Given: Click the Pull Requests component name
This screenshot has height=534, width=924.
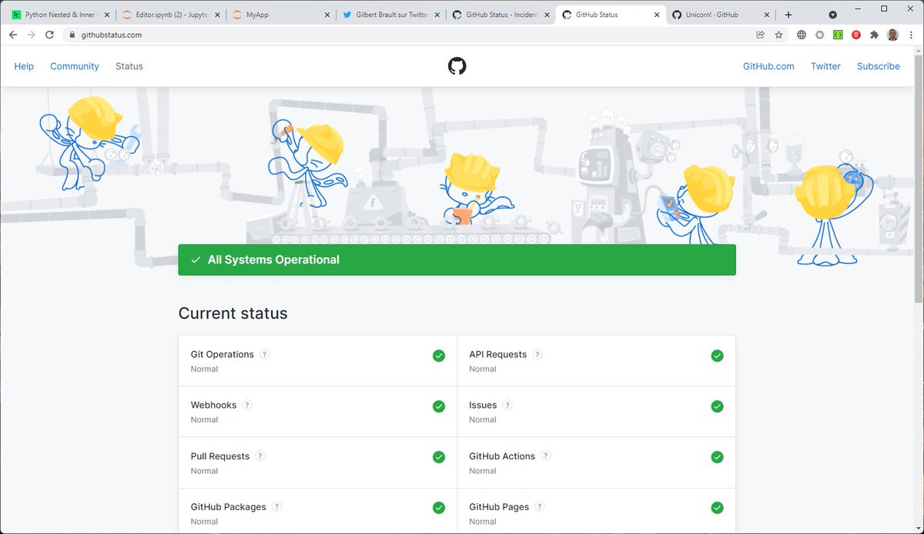Looking at the screenshot, I should (x=220, y=456).
